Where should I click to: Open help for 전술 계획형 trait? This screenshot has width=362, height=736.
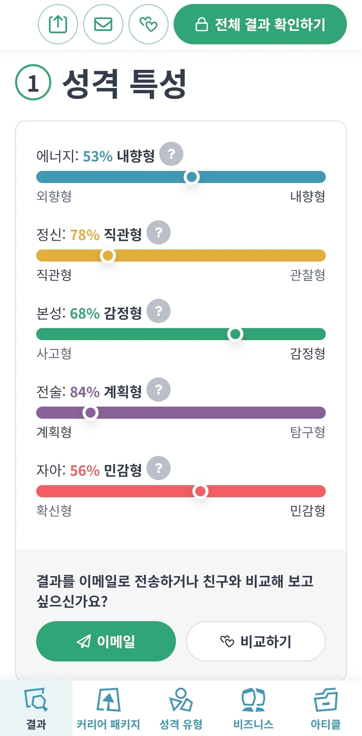pos(159,389)
